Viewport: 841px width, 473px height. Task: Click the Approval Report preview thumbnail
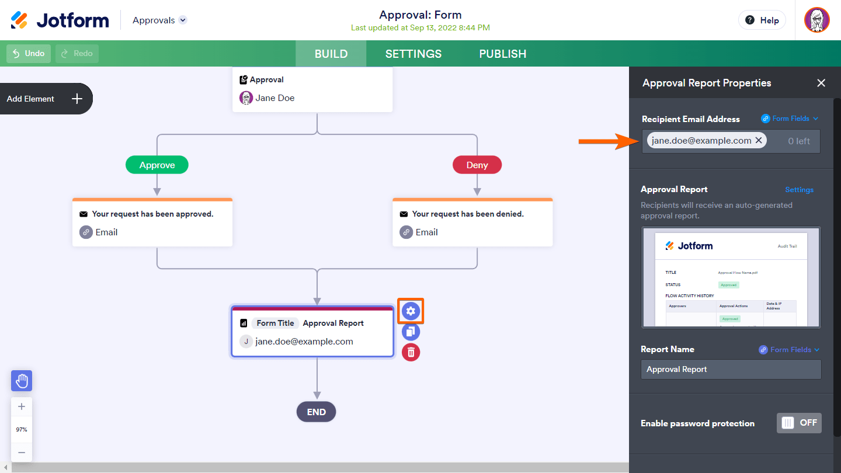click(731, 277)
